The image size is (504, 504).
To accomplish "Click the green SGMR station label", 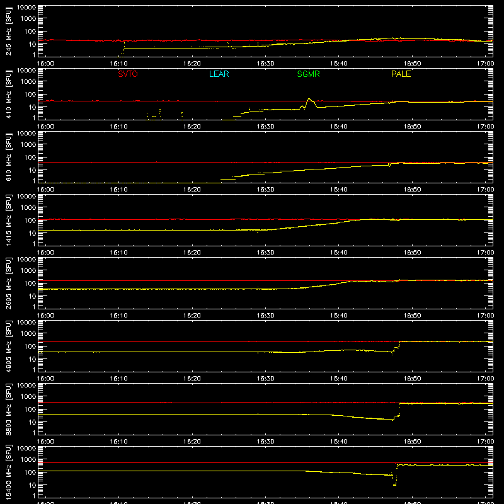I will pyautogui.click(x=308, y=74).
